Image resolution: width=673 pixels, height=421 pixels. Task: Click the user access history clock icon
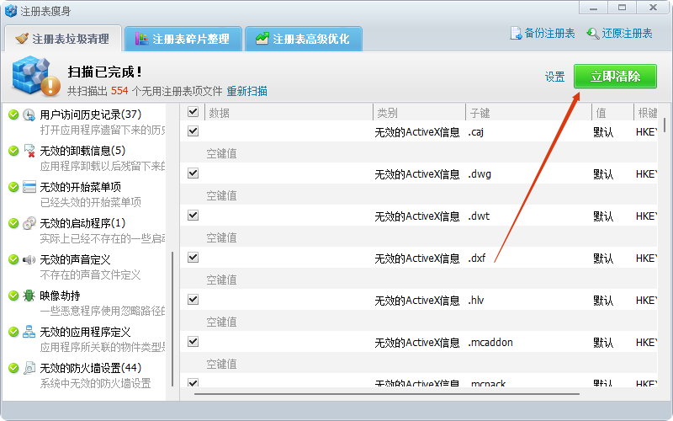pos(29,115)
